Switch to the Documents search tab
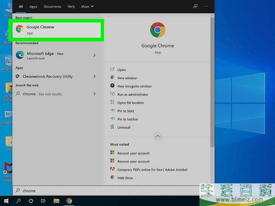This screenshot has width=275, height=206. coord(52,6)
